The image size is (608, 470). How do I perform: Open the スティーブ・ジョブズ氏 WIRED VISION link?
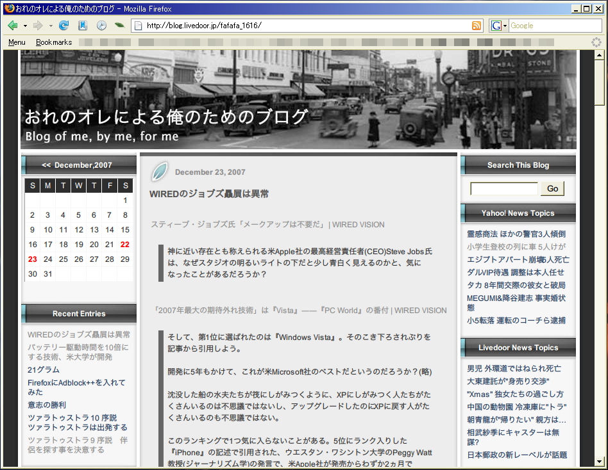coord(267,225)
